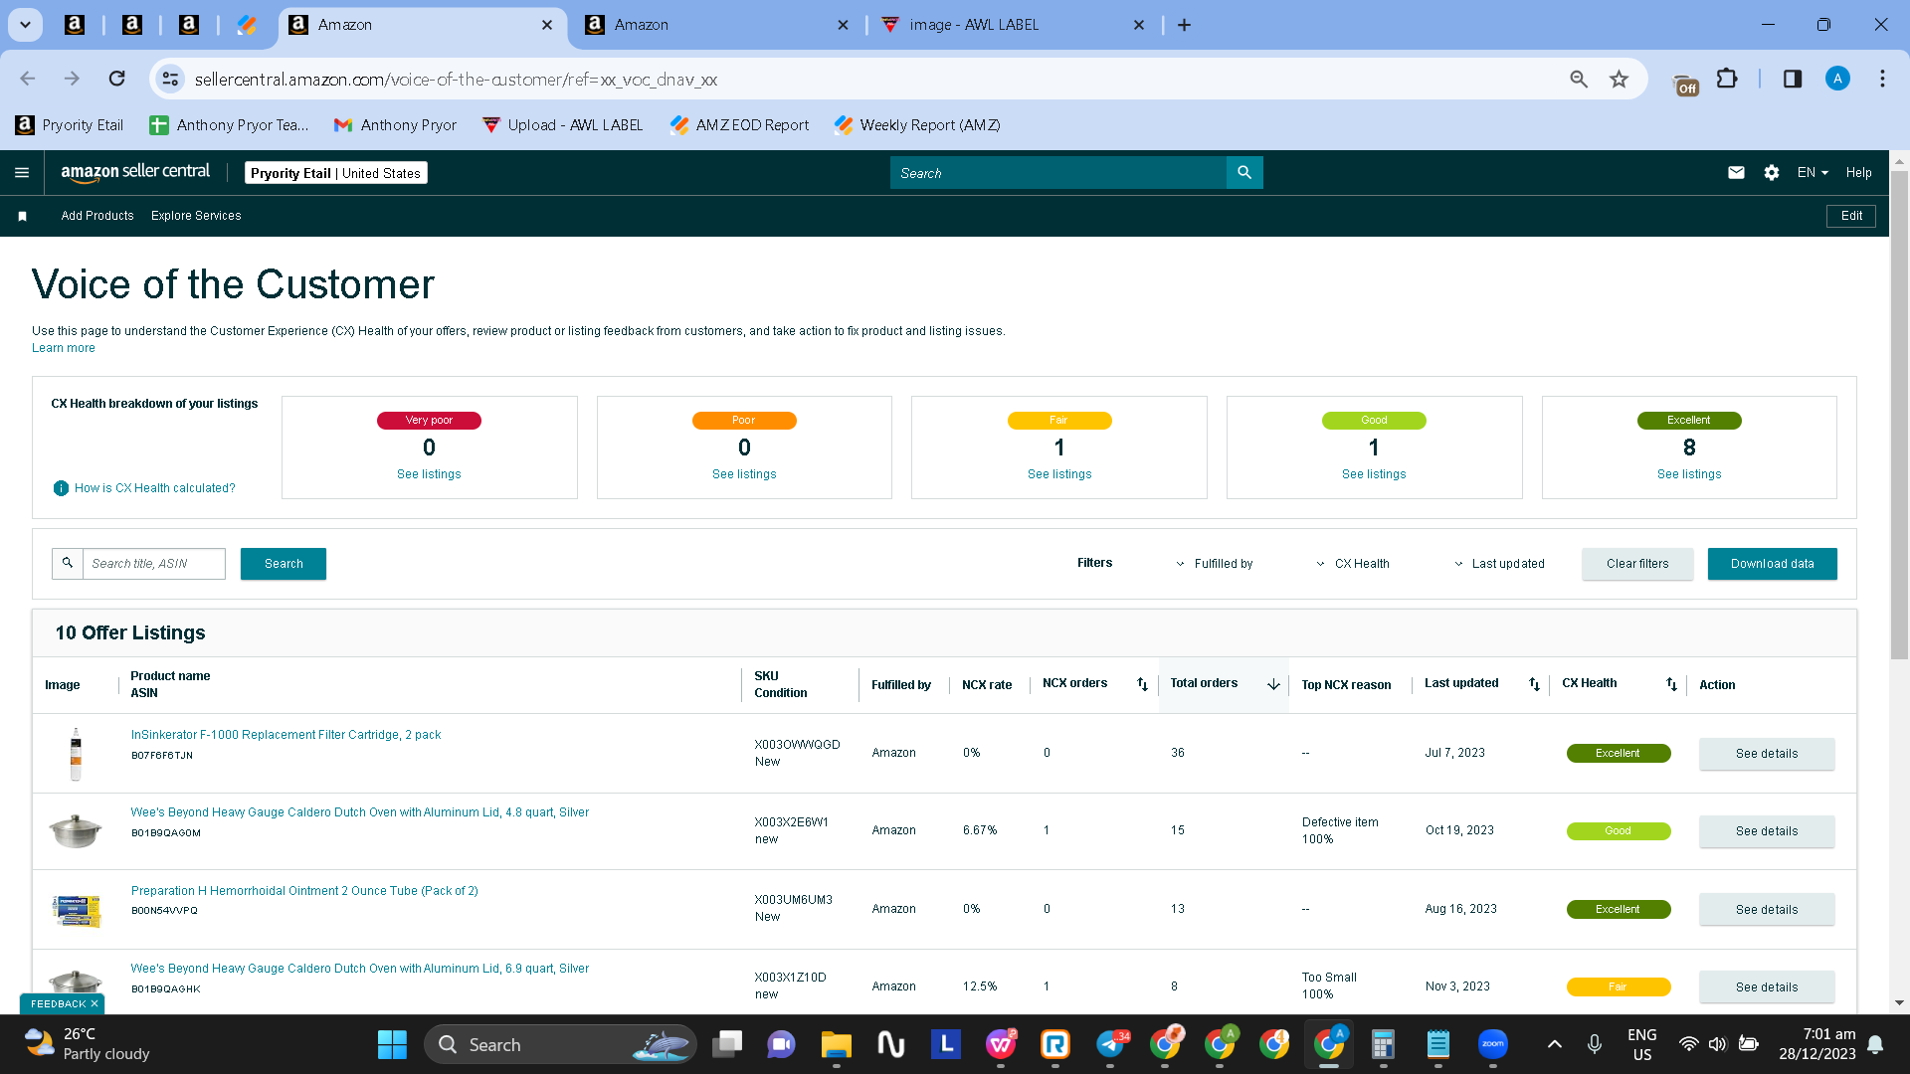Launch Zoom from the taskbar
The height and width of the screenshot is (1074, 1910).
pyautogui.click(x=1492, y=1044)
